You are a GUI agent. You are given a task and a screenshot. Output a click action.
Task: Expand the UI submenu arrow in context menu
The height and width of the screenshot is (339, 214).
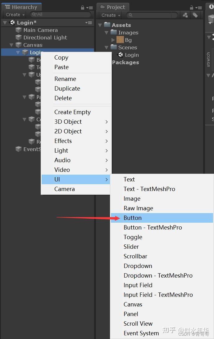(x=107, y=179)
